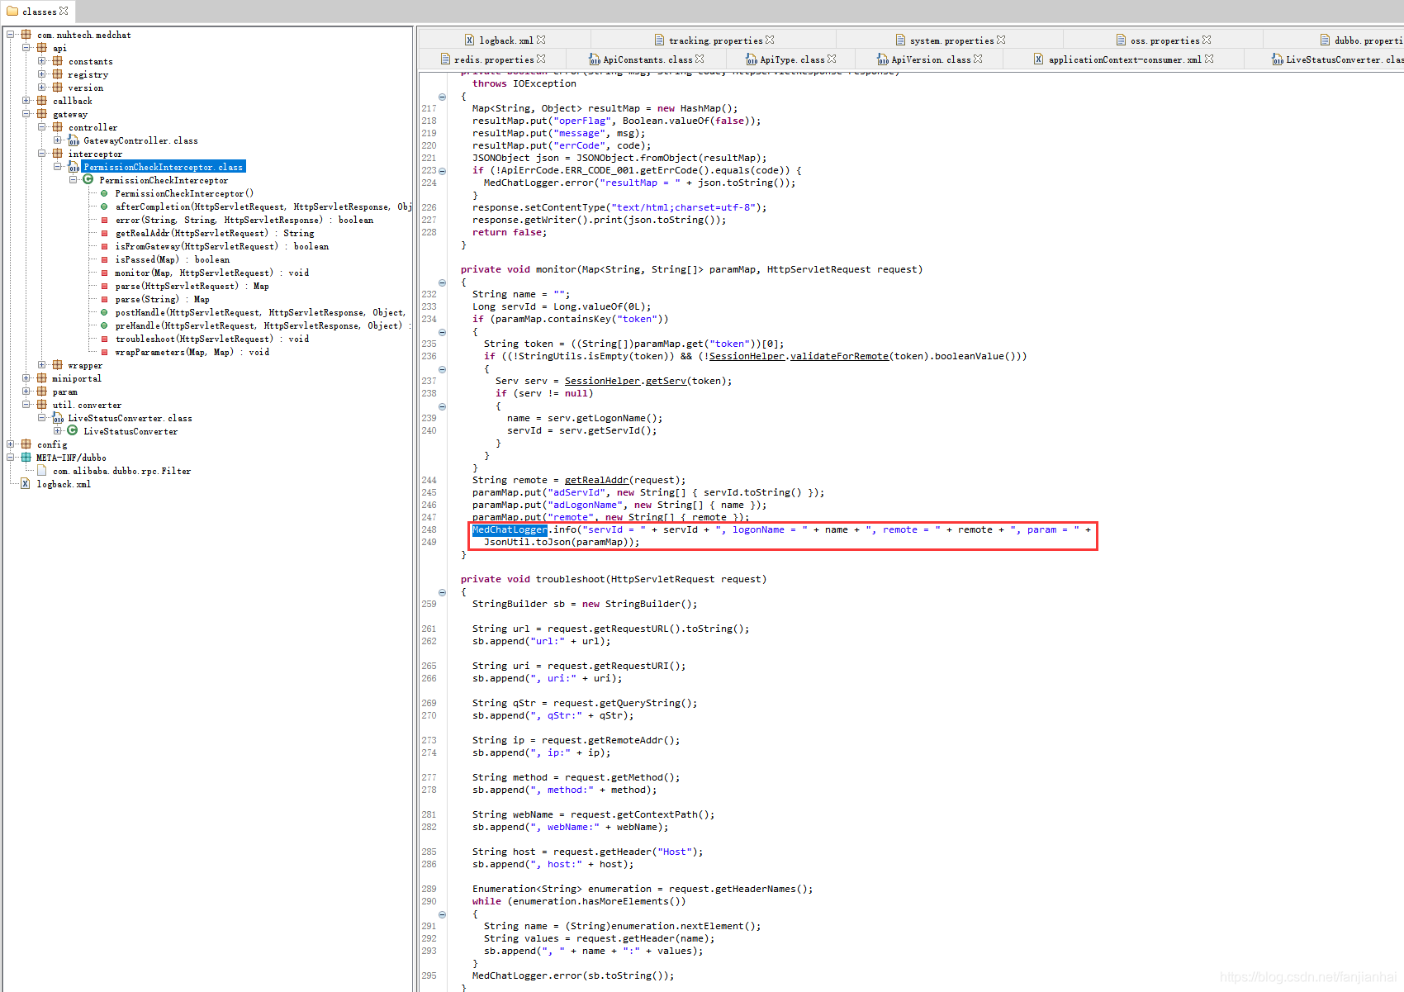Select the monitor(Map, HttpServletRequest) tree item
This screenshot has width=1404, height=992.
(x=211, y=273)
